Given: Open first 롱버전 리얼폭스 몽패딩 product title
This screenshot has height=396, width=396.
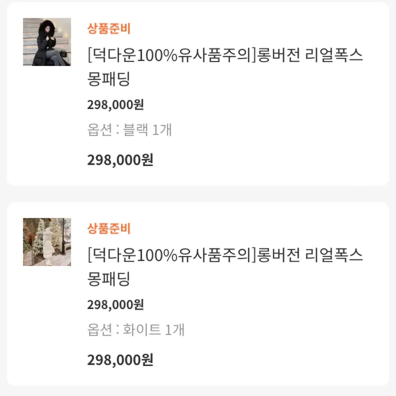Looking at the screenshot, I should tap(225, 67).
